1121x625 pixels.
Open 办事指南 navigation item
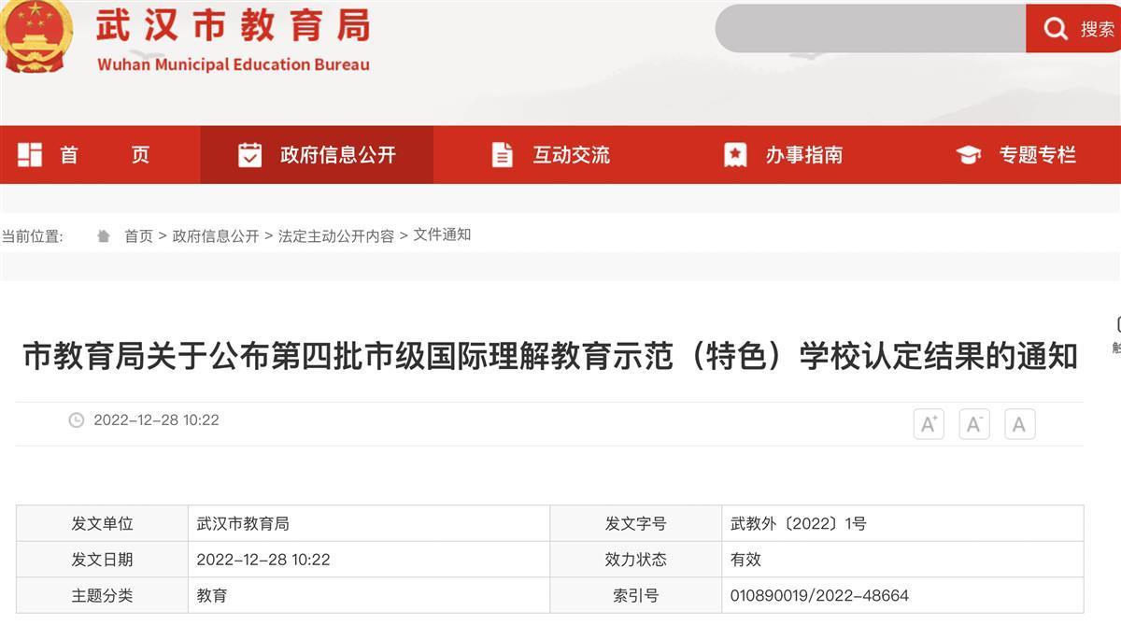click(x=803, y=155)
